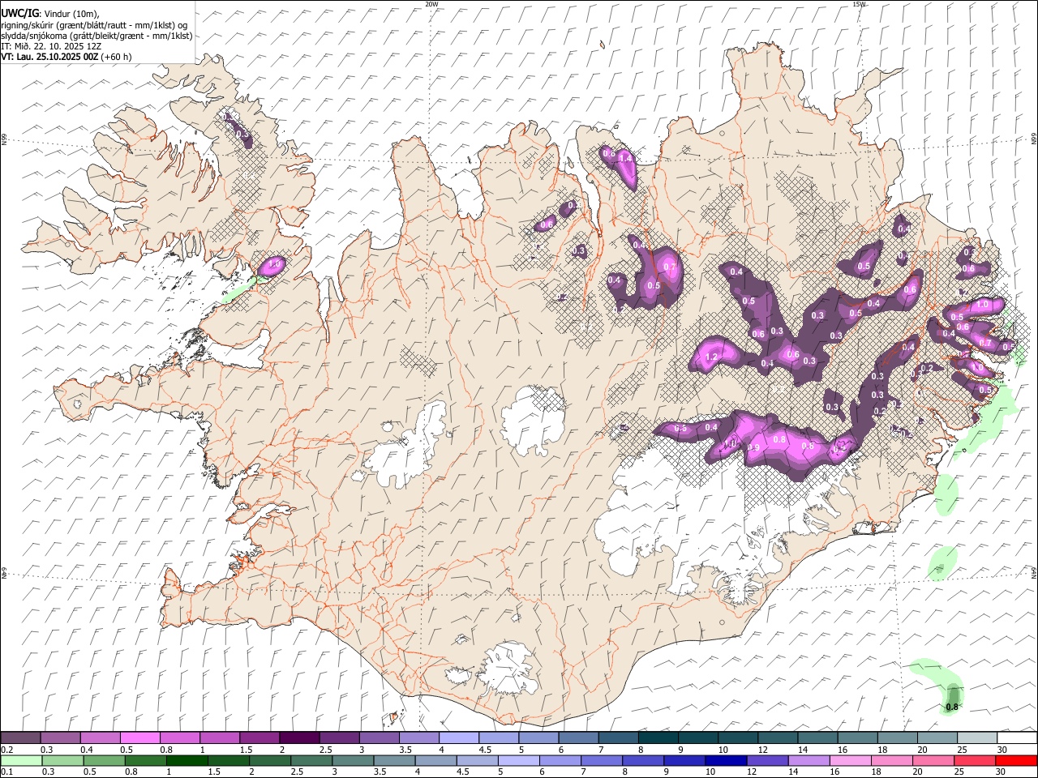Viewport: 1038px width, 778px height.
Task: Select the darkest green rain swatch for 1 mm
Action: [187, 760]
